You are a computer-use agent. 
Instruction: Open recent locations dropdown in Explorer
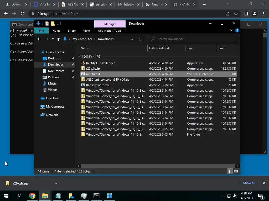click(x=53, y=39)
